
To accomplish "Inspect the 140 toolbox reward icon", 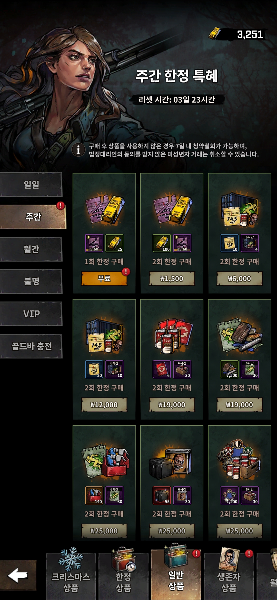I will pos(94,495).
